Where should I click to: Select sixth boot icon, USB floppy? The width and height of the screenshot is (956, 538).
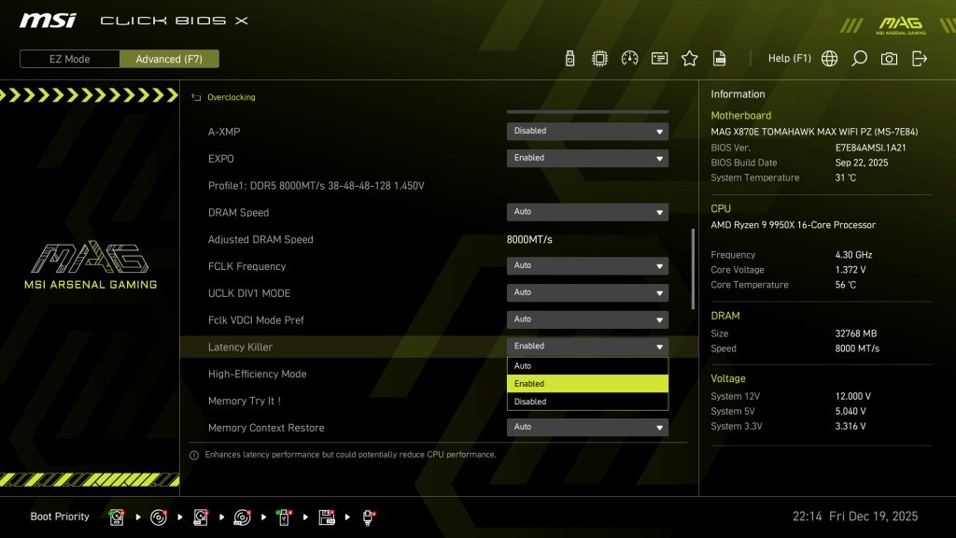click(326, 517)
